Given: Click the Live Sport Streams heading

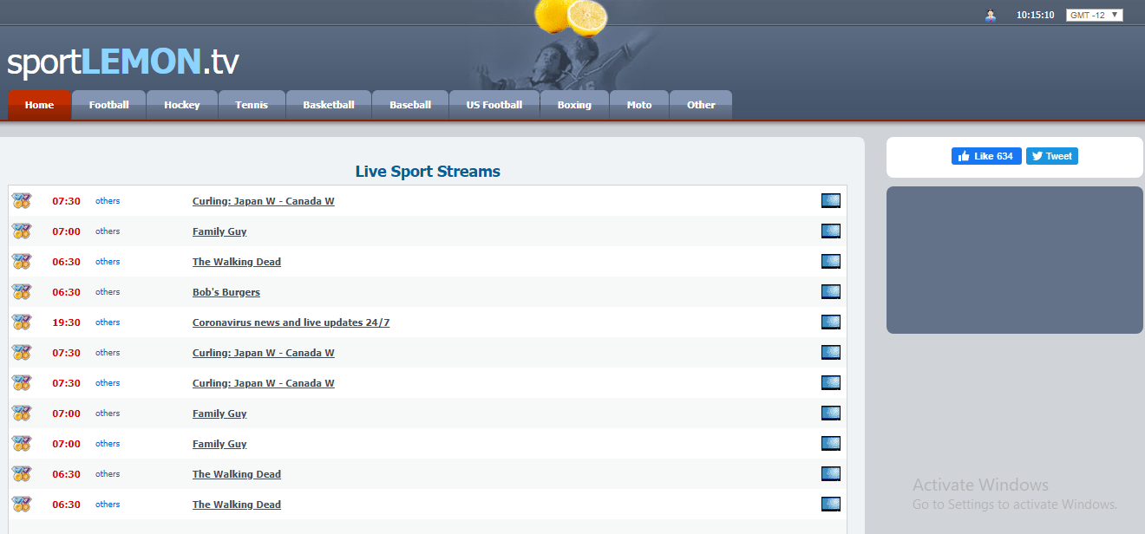Looking at the screenshot, I should (428, 172).
